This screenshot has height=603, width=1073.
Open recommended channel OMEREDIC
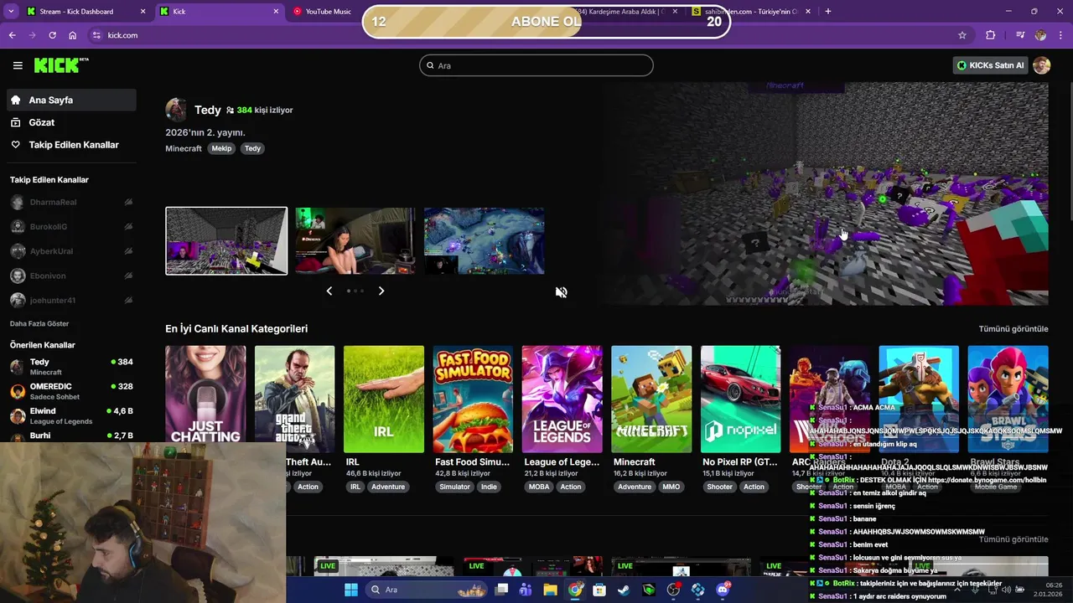pyautogui.click(x=71, y=391)
